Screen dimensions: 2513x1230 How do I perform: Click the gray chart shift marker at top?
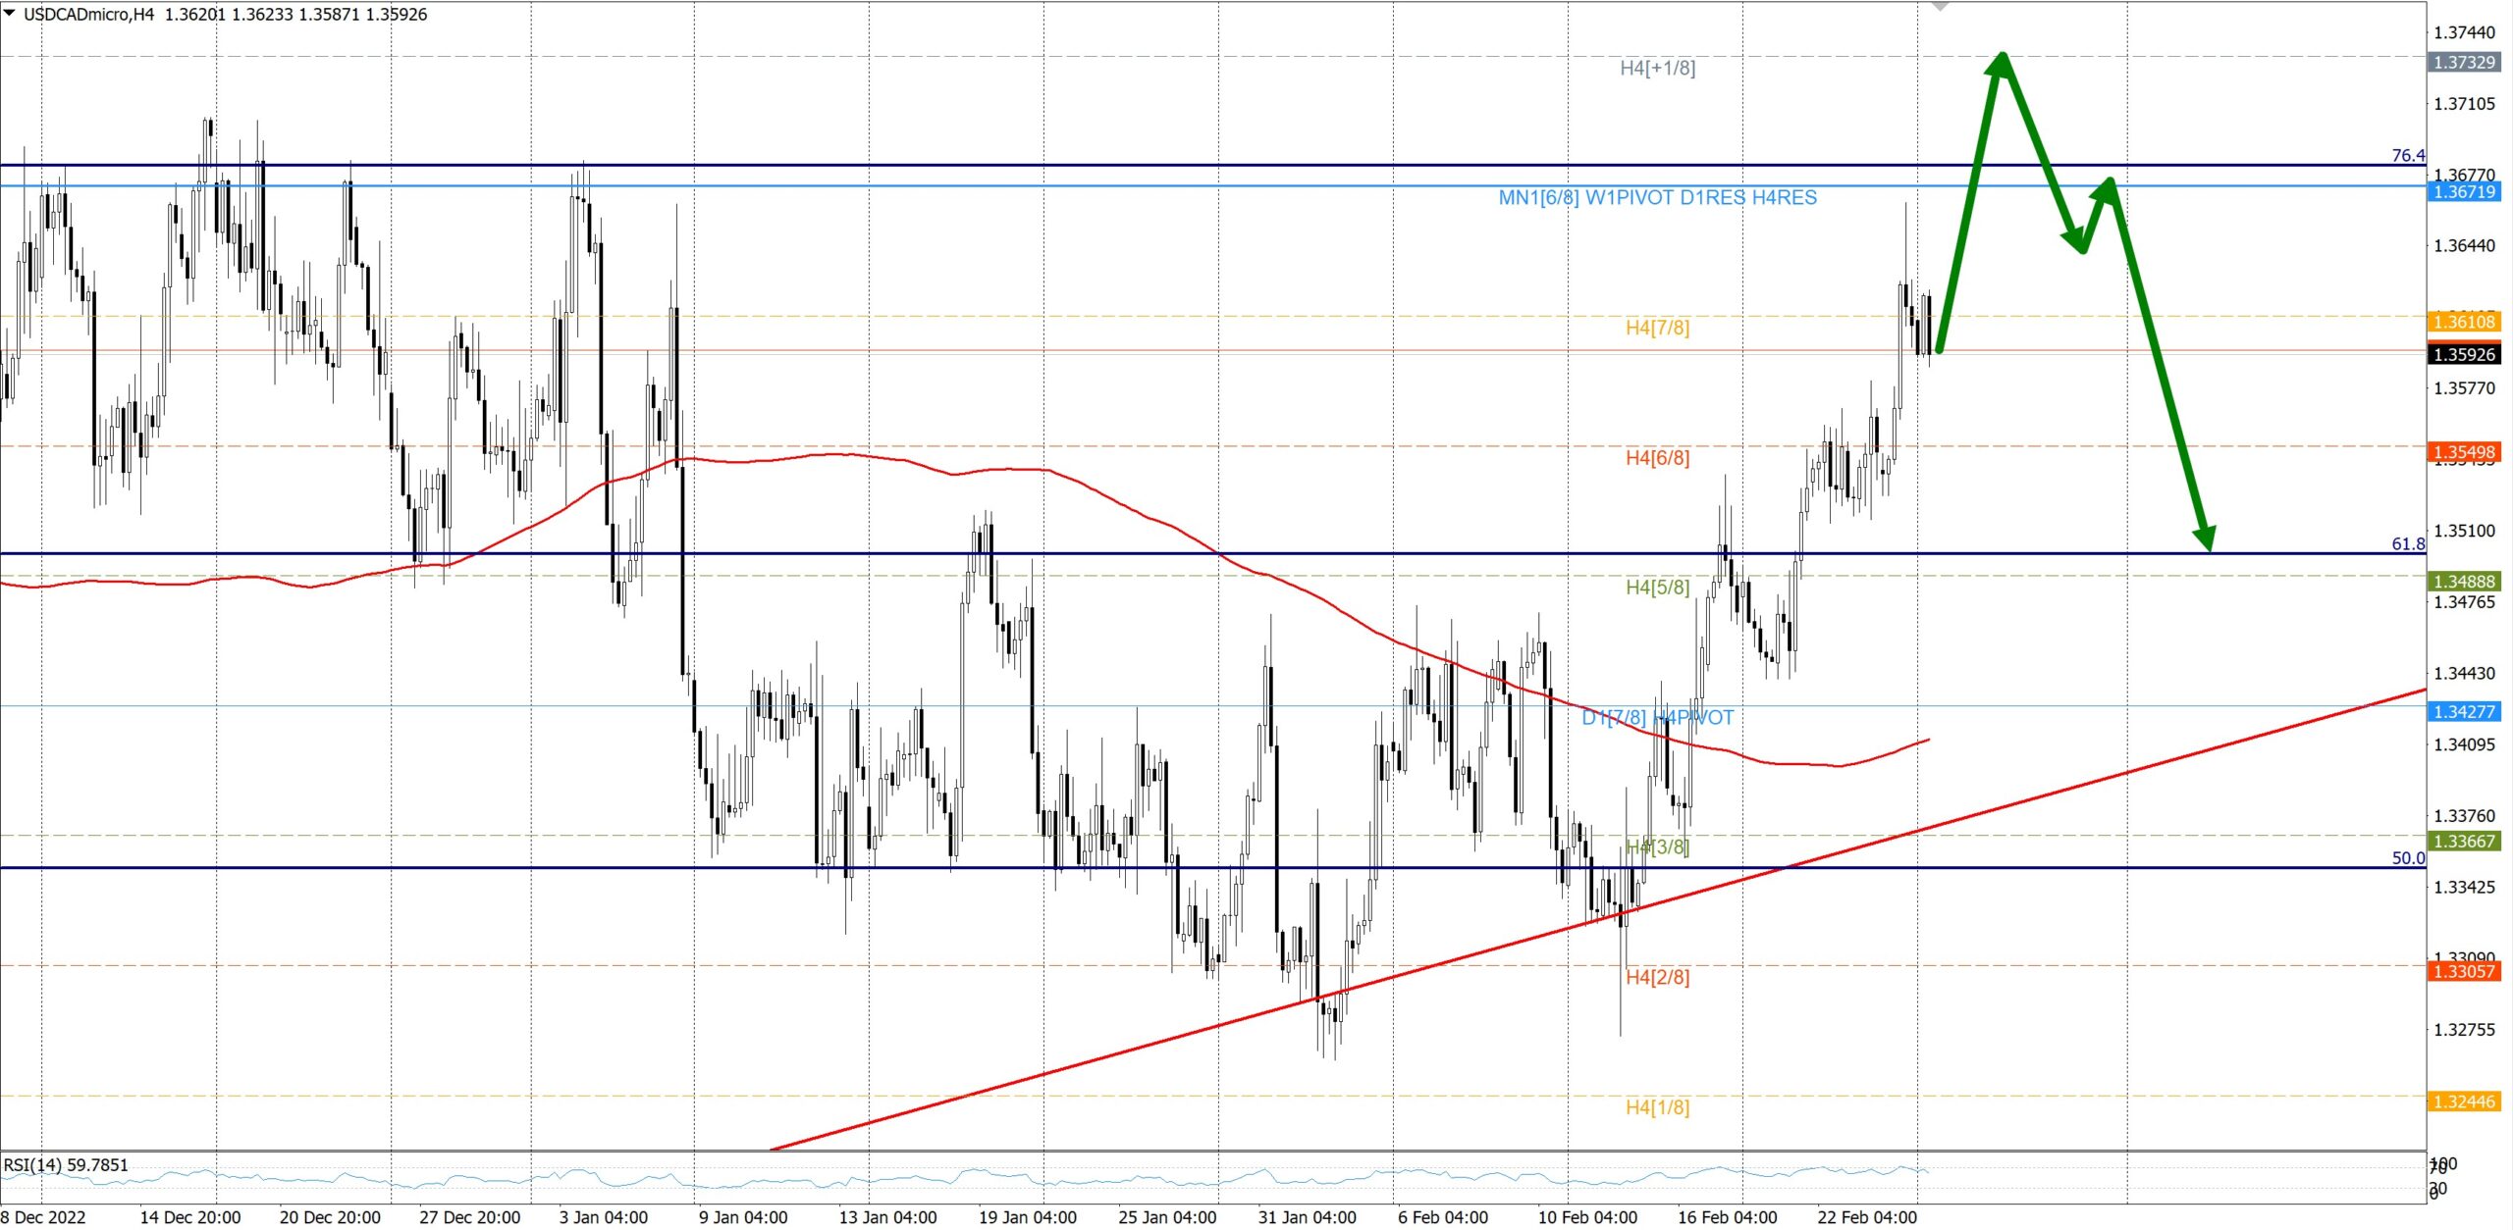coord(1940,7)
